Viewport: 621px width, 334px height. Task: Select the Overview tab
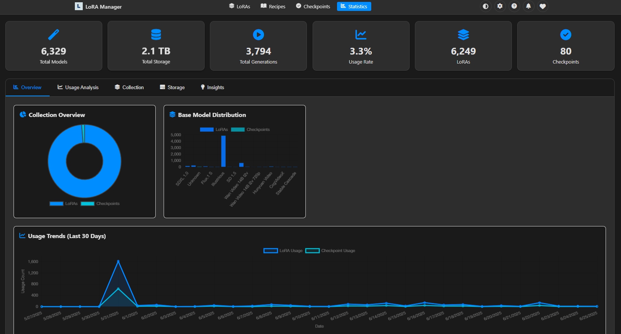tap(27, 87)
